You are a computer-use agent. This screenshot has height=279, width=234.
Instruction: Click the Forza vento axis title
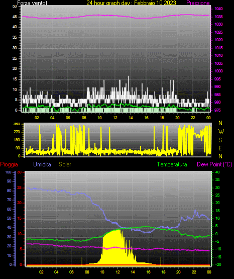(x=32, y=3)
